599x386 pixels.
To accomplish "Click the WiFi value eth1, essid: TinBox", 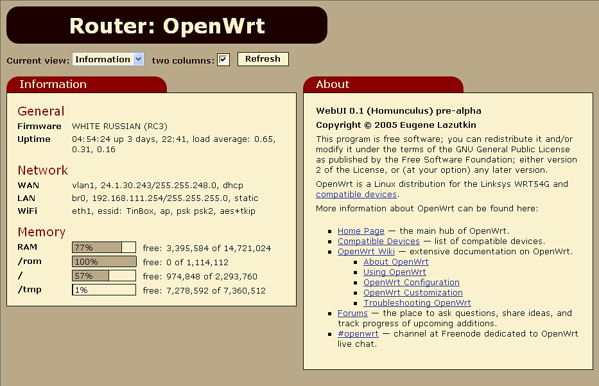I will [x=164, y=211].
